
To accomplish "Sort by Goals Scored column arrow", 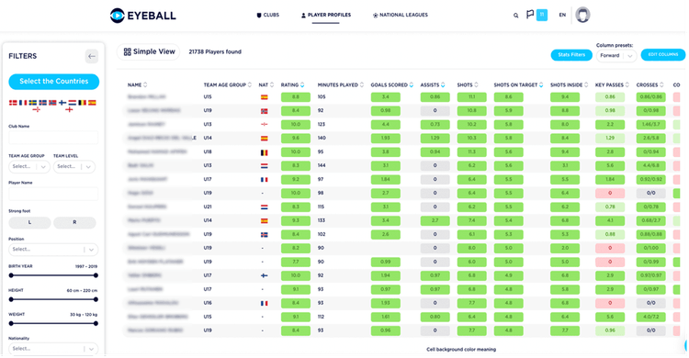I will tap(412, 85).
